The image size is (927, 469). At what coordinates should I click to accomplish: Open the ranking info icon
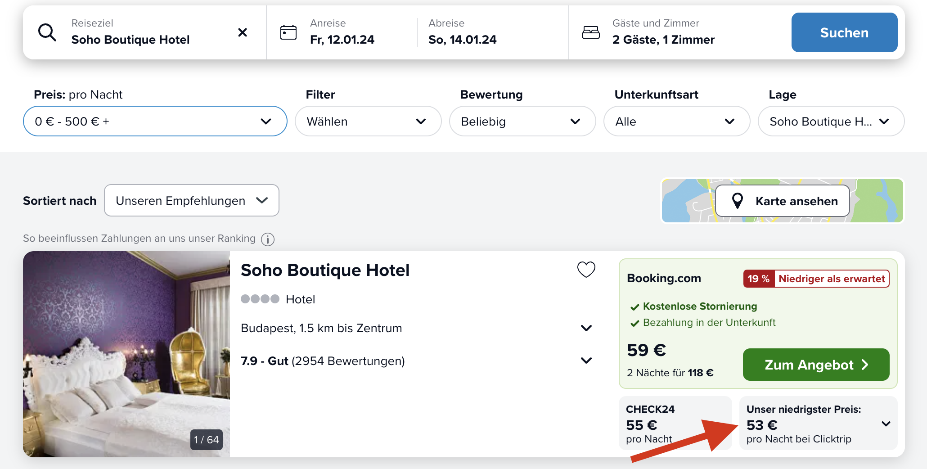pyautogui.click(x=268, y=239)
